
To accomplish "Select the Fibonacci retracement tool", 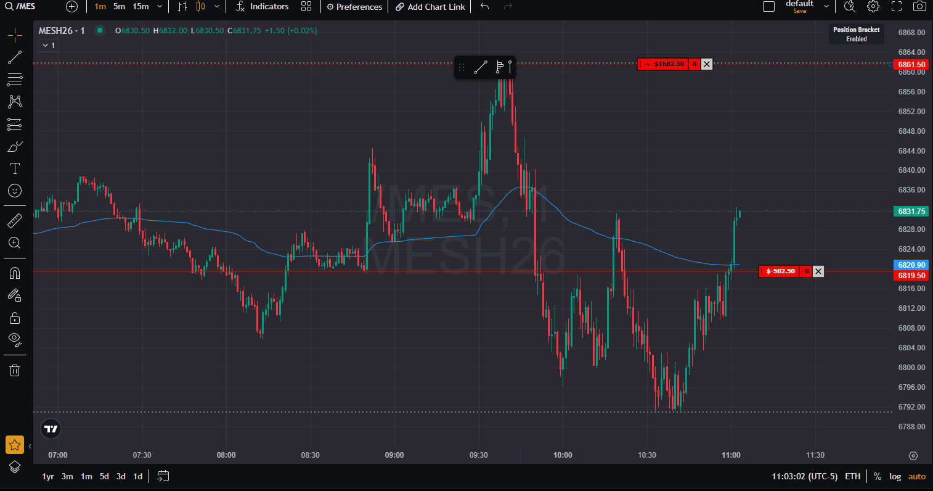I will click(15, 80).
